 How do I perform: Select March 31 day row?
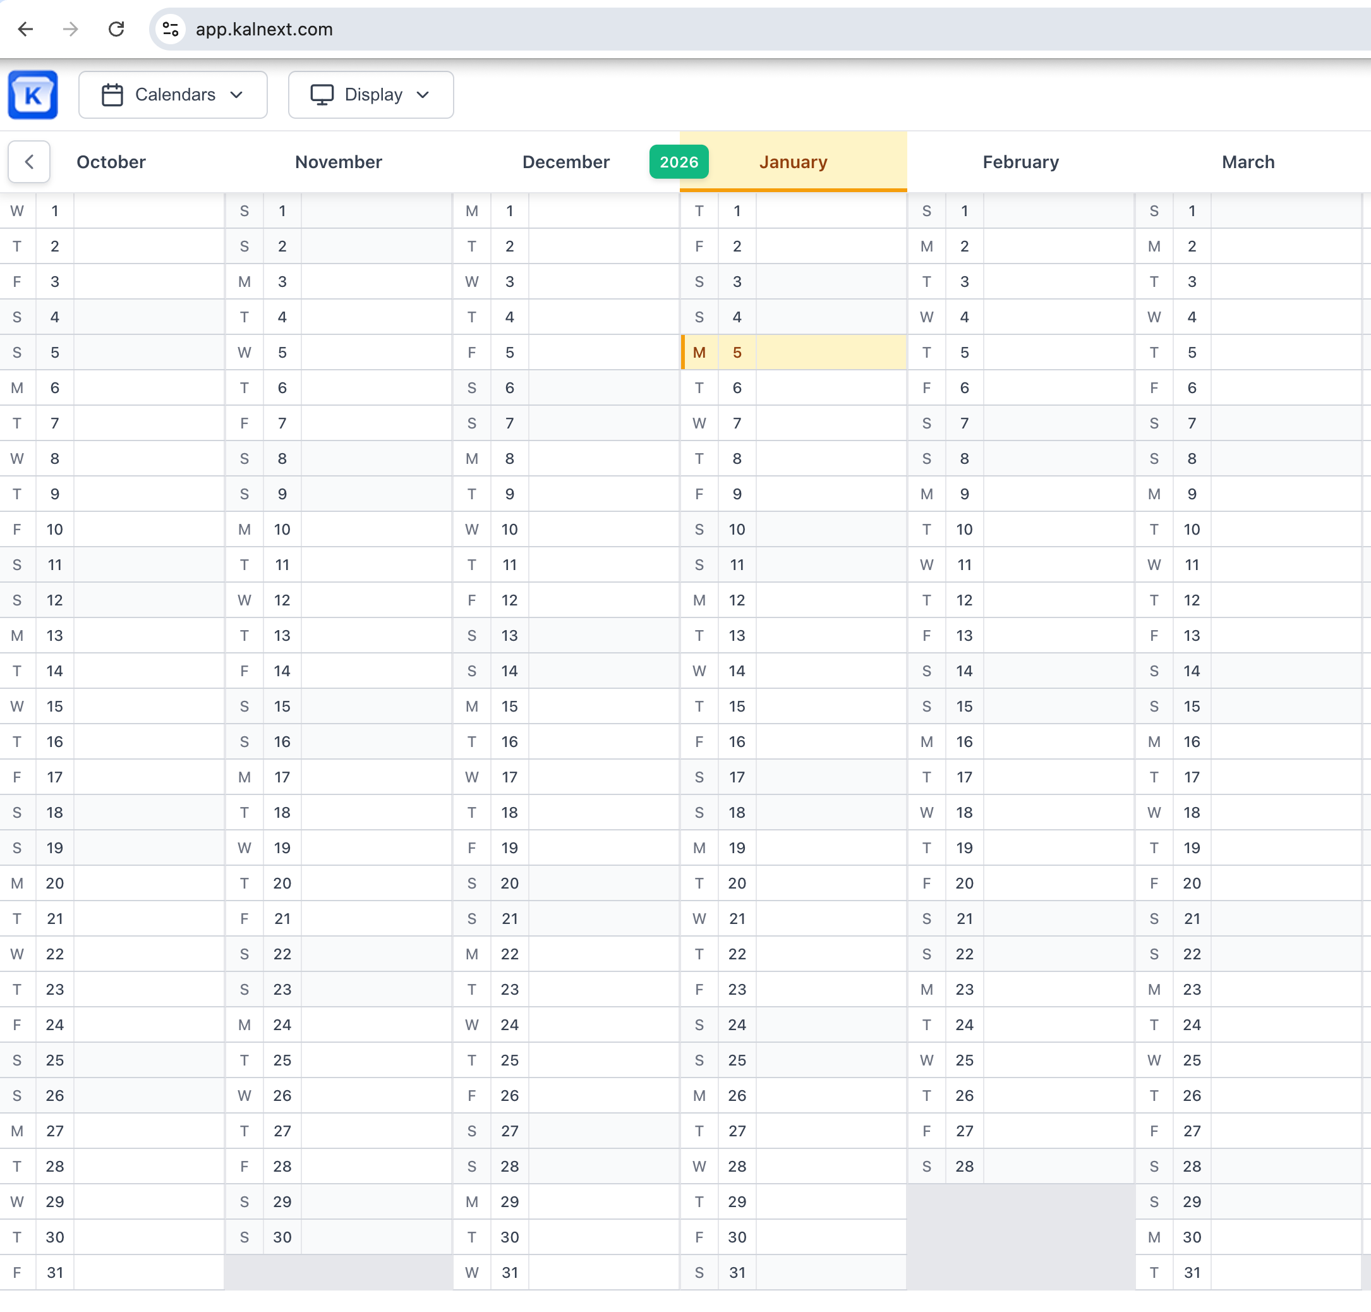[1248, 1272]
